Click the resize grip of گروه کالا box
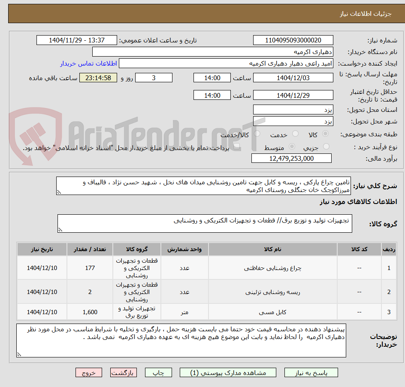The image size is (405, 387). (x=60, y=230)
